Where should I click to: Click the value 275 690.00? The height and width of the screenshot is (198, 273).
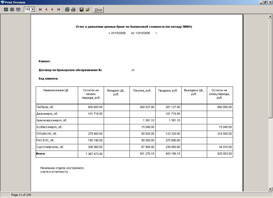173,140
